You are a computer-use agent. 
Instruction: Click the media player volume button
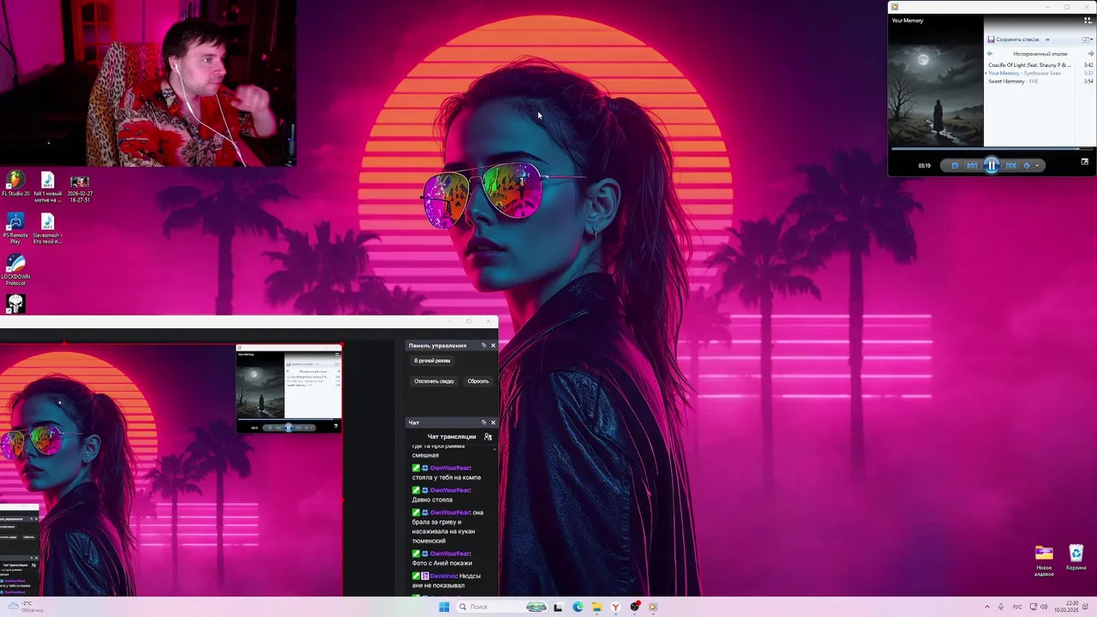(x=1027, y=165)
